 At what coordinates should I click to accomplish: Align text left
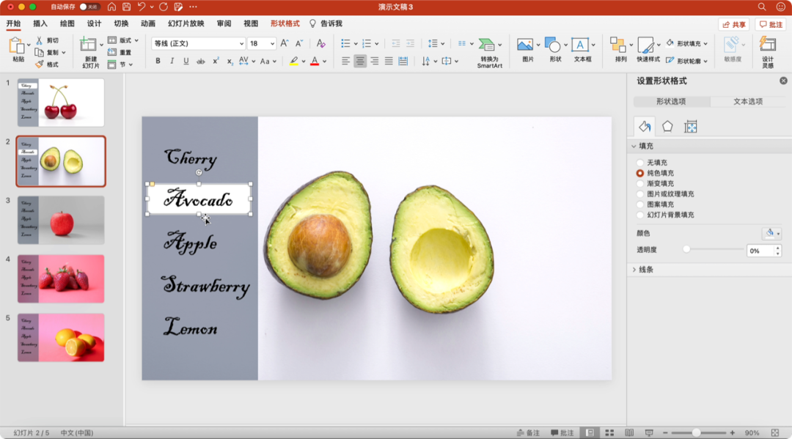coord(345,61)
